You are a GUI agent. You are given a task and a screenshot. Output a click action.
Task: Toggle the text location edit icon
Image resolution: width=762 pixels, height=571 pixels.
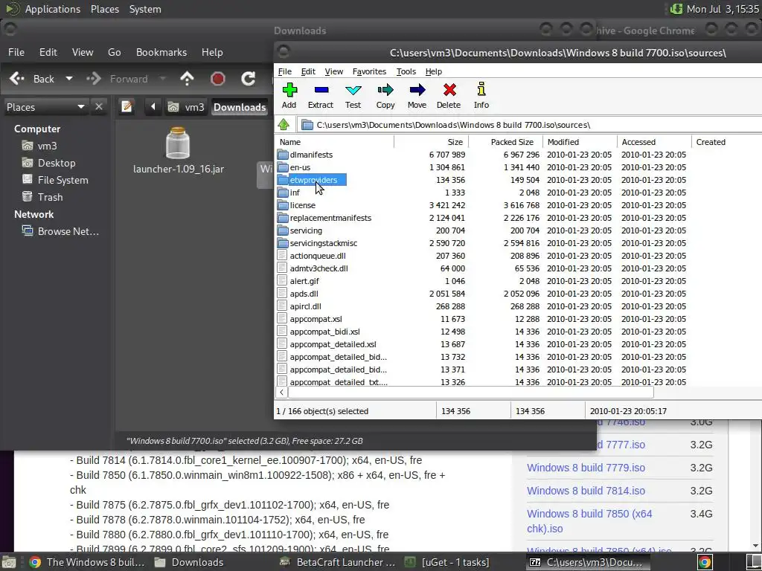tap(127, 107)
